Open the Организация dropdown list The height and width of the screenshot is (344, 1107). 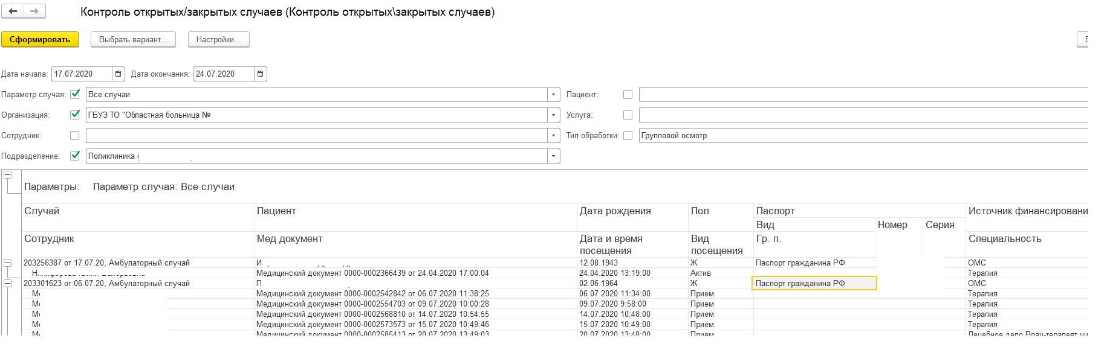[x=553, y=115]
